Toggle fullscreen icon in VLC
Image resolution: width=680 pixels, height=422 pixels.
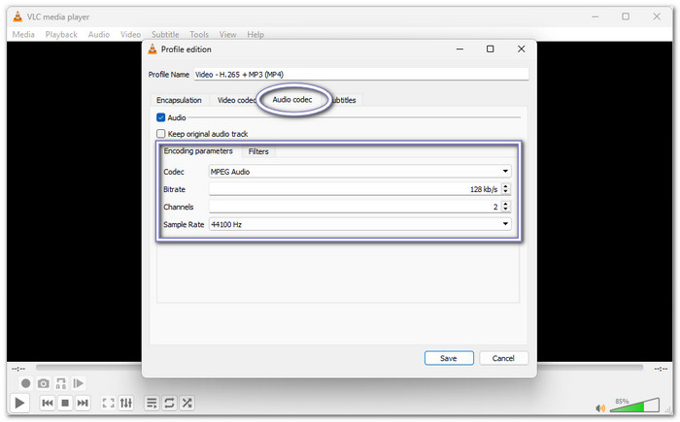coord(108,403)
